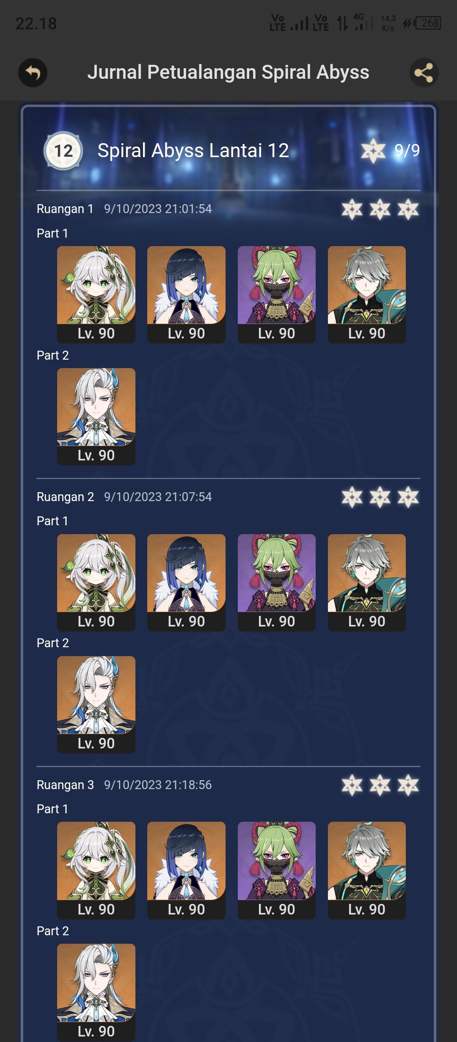
Task: Tap third star of Ruangan 2
Action: point(408,497)
